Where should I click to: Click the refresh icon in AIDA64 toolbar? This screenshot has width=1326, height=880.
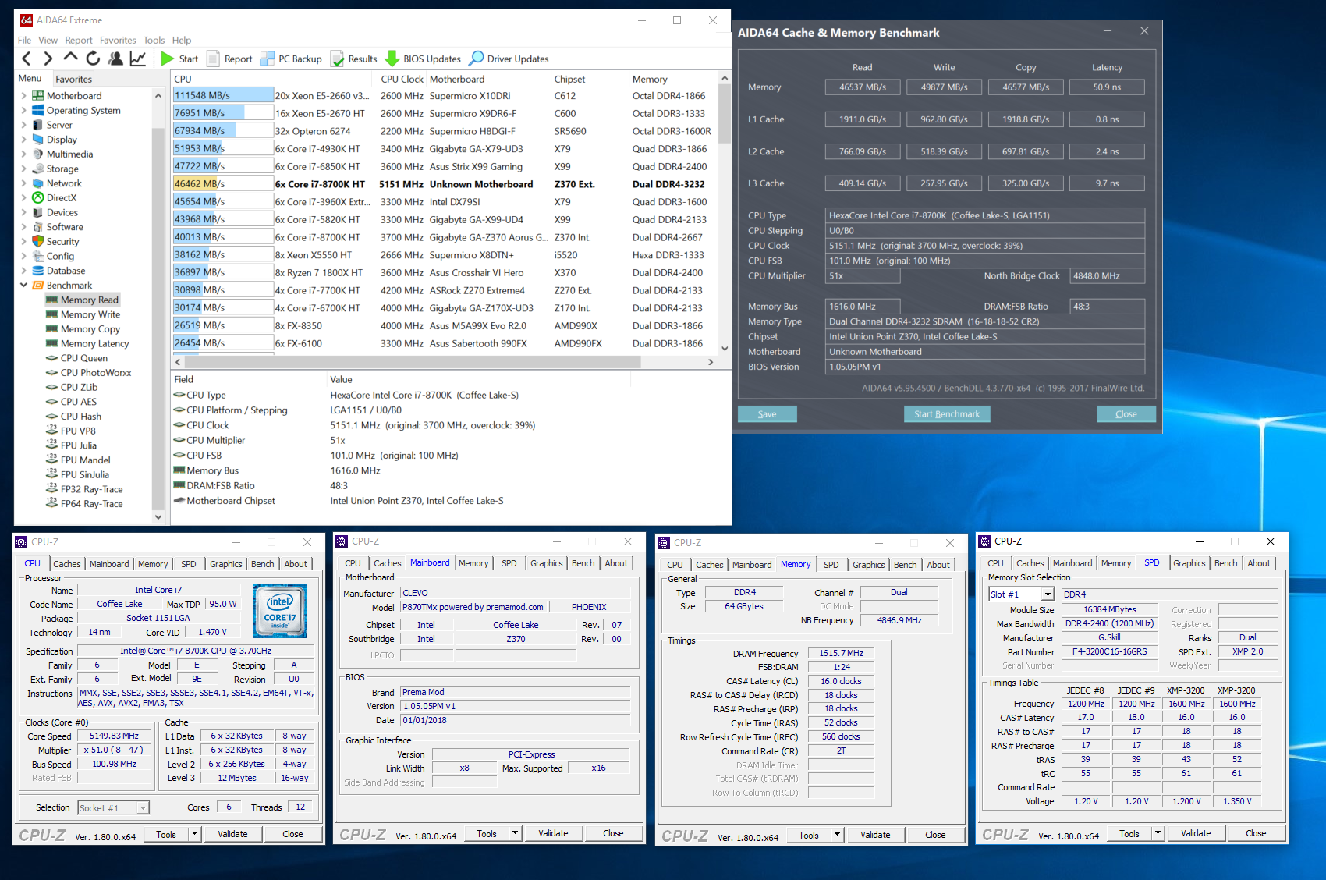coord(93,59)
